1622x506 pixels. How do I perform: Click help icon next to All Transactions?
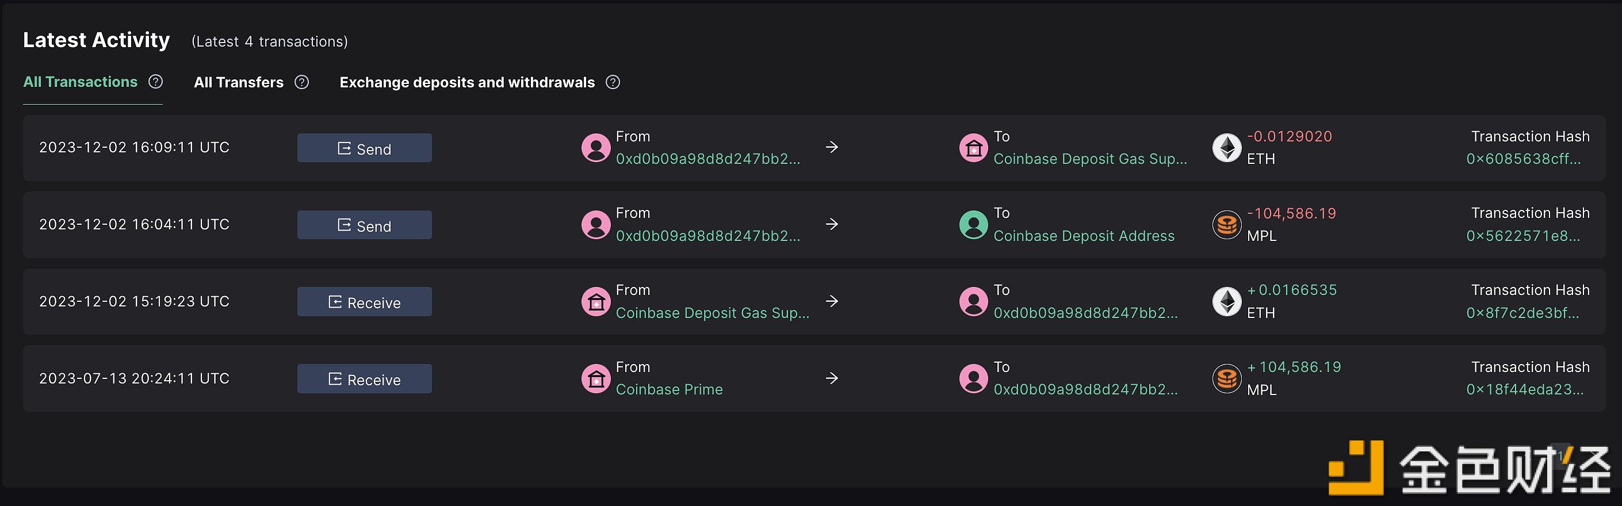point(155,82)
